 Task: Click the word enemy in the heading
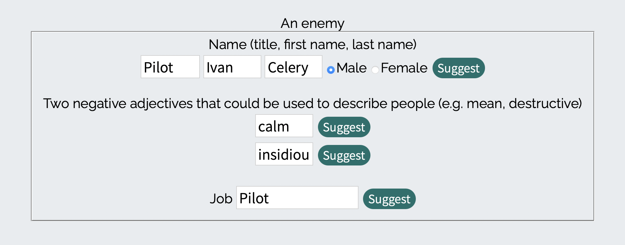(322, 23)
